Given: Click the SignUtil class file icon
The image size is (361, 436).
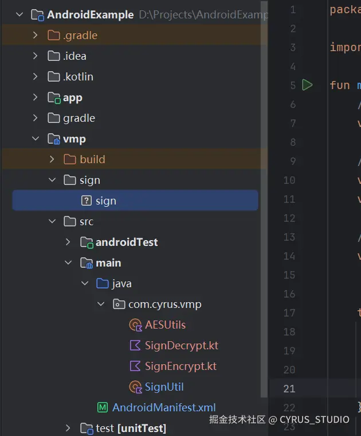Looking at the screenshot, I should pos(136,387).
